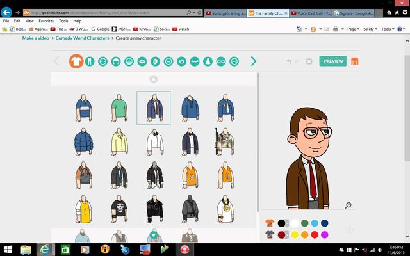Open the nose category icon
410x256 pixels.
(208, 61)
